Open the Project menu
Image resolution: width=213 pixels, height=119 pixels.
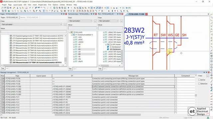[x=4, y=5]
